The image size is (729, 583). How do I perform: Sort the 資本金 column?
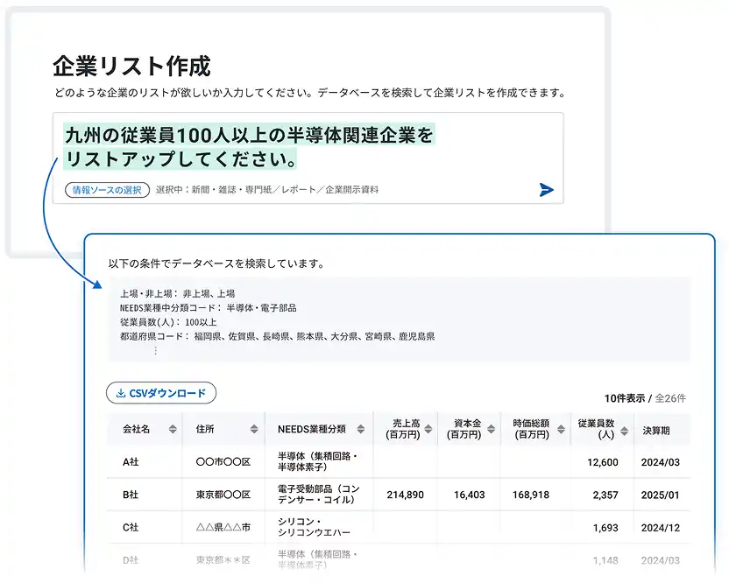[490, 430]
